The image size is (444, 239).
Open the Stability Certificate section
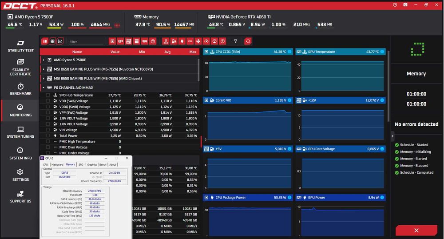point(20,68)
